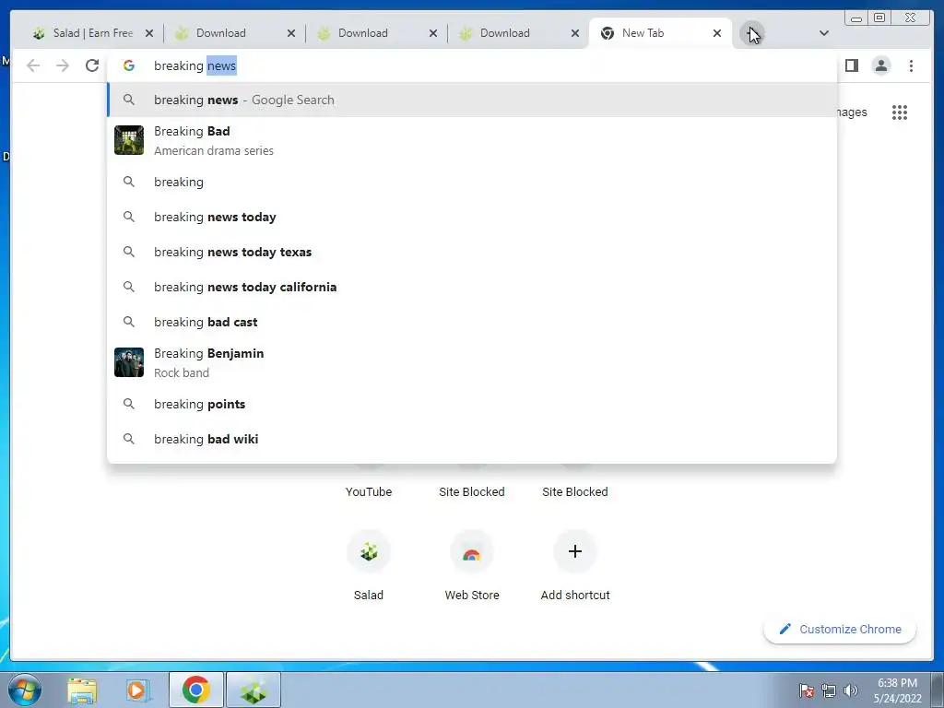Image resolution: width=944 pixels, height=708 pixels.
Task: Click the Add shortcut plus tile
Action: click(575, 565)
